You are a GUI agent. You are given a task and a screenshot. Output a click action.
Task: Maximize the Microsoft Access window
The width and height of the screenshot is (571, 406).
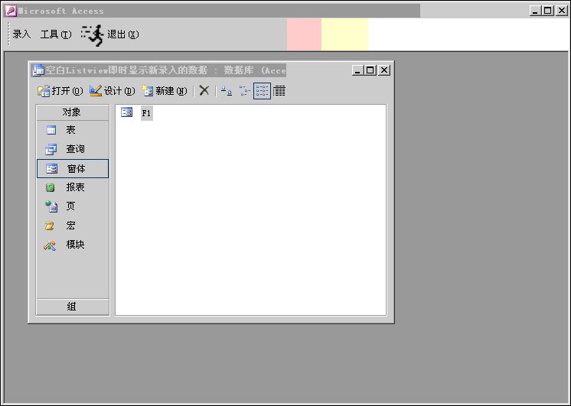click(x=548, y=11)
